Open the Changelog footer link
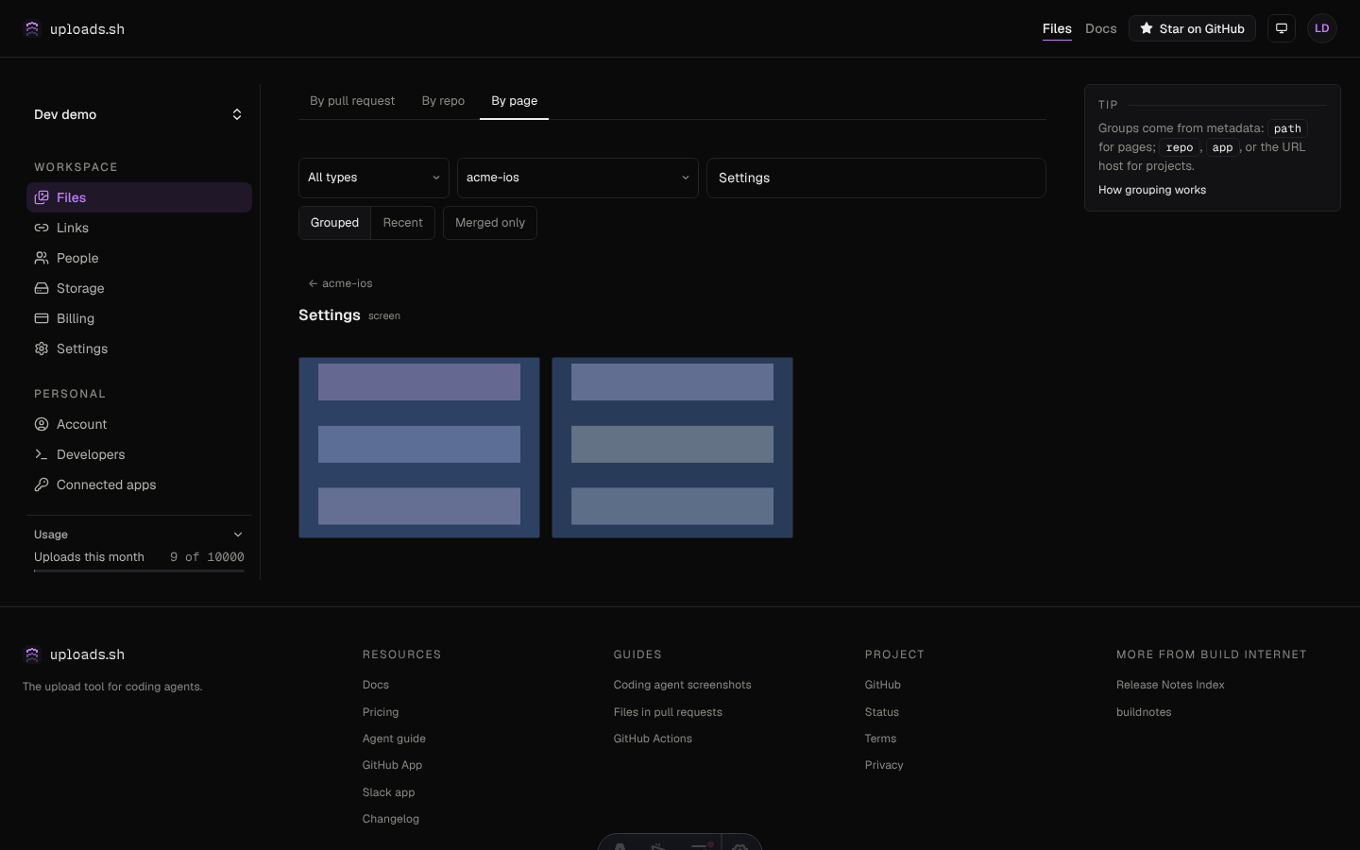The height and width of the screenshot is (850, 1360). pos(391,819)
